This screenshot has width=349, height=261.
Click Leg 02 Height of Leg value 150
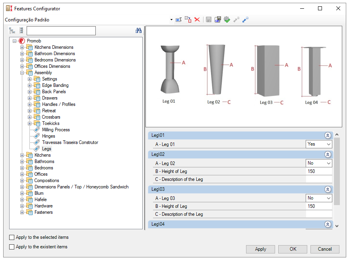click(x=319, y=171)
